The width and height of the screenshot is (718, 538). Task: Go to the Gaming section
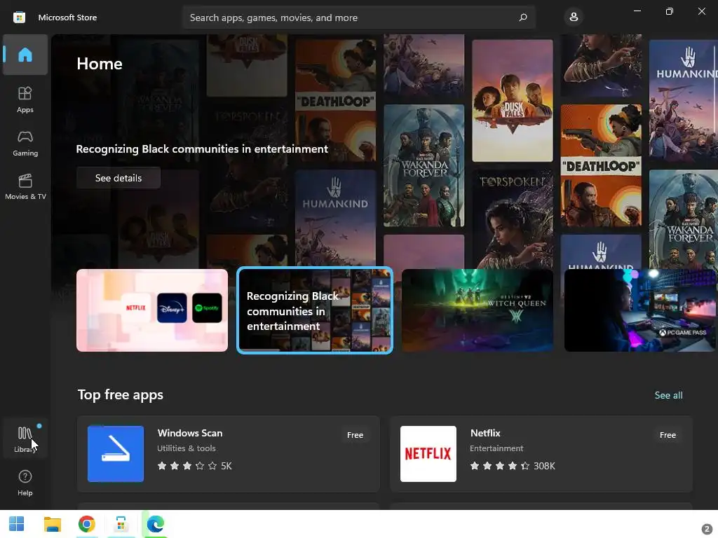(25, 143)
